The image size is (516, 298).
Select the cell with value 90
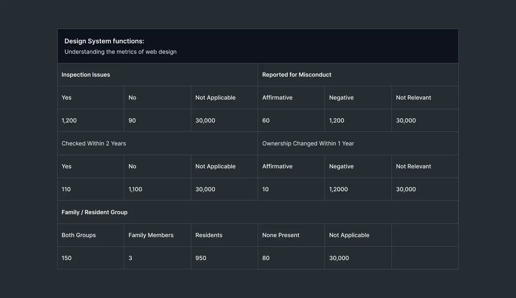[132, 121]
